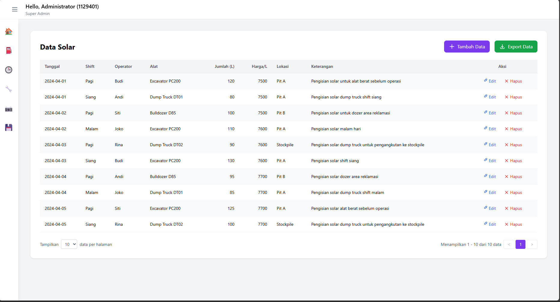
Task: Click Export Data button
Action: pos(516,47)
